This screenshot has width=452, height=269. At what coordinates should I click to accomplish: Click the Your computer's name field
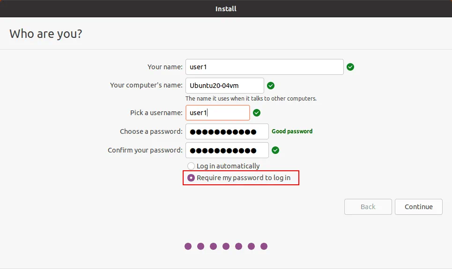224,86
